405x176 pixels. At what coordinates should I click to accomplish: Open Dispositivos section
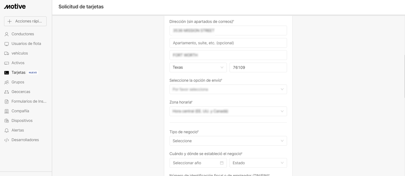[22, 121]
